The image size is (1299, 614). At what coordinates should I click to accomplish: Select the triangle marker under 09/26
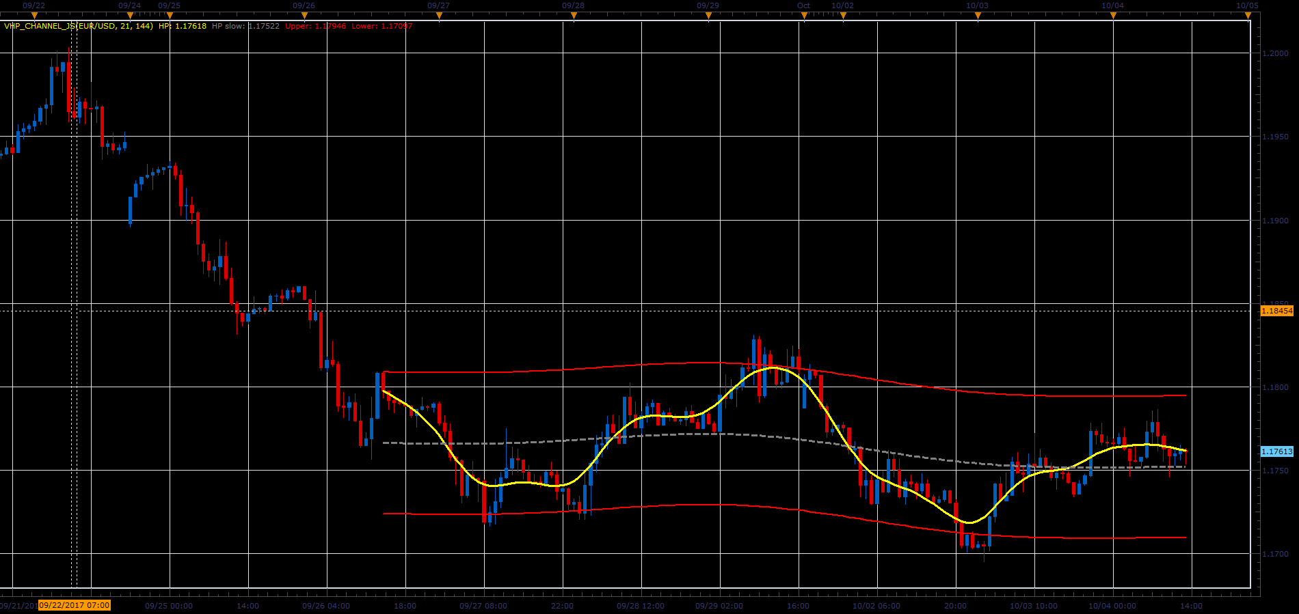pos(304,16)
